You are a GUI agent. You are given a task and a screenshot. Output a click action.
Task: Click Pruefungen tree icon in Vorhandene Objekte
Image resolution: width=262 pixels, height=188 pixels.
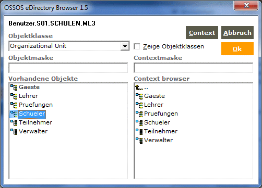click(14, 105)
